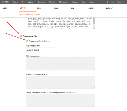Viewport: 127px width, 111px height.
Task: Open the Пакеты menu item
Action: 15,2
